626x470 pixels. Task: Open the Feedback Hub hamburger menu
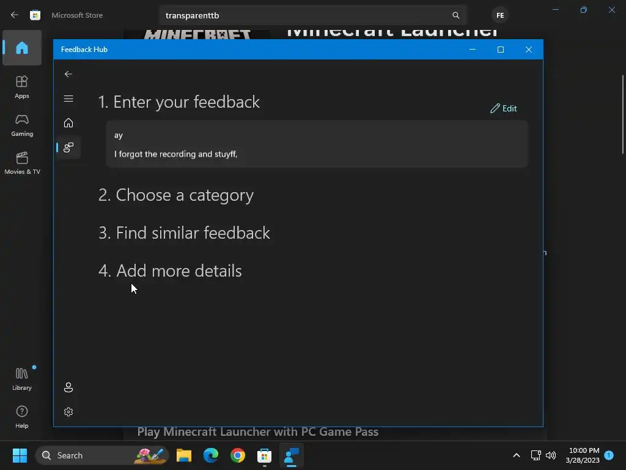pyautogui.click(x=68, y=99)
